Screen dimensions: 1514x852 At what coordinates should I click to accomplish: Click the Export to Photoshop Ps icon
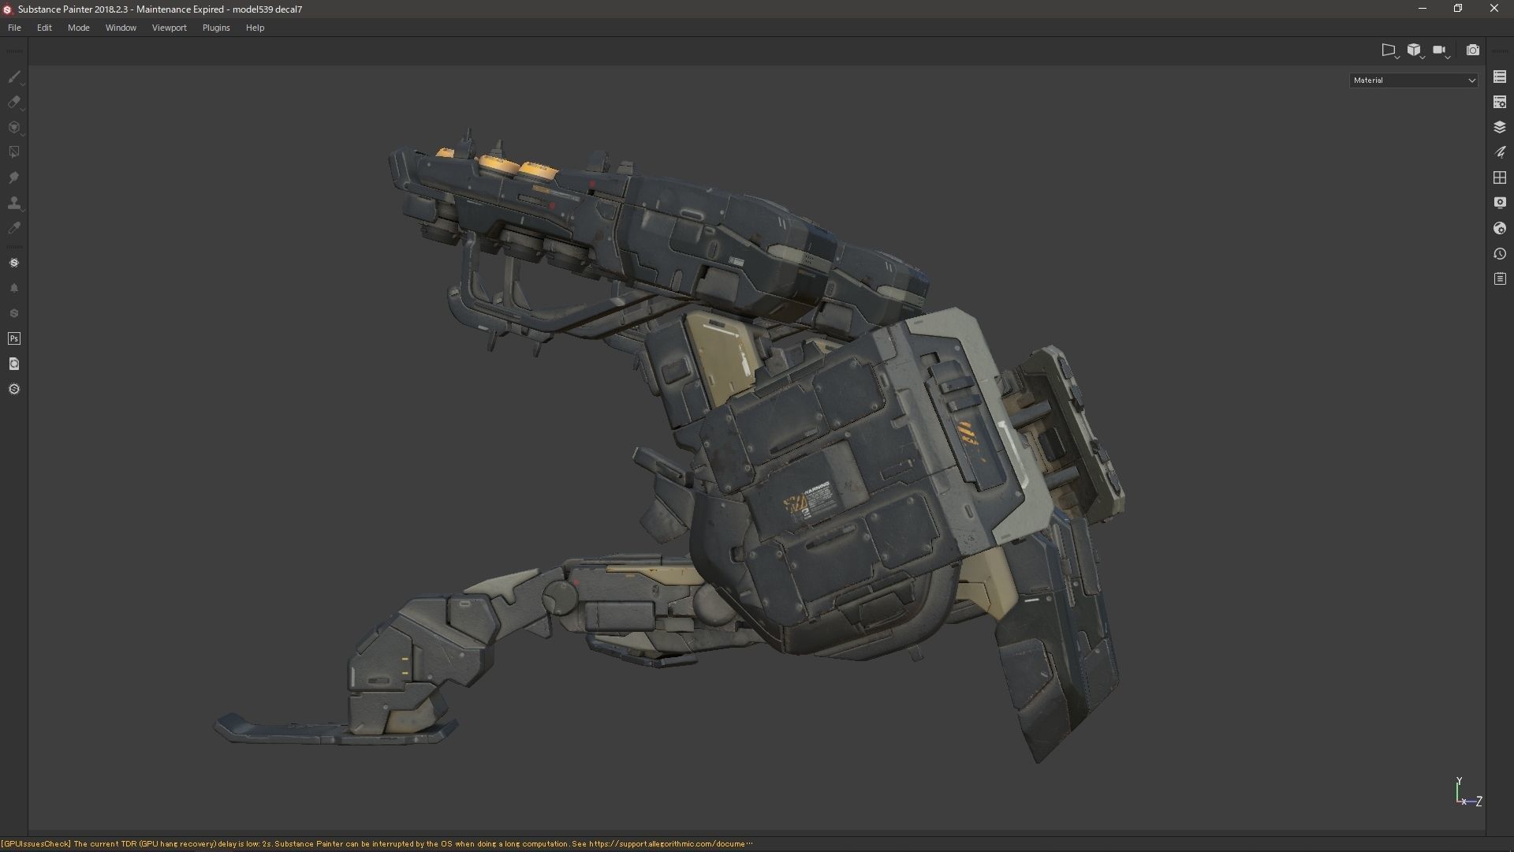tap(13, 338)
